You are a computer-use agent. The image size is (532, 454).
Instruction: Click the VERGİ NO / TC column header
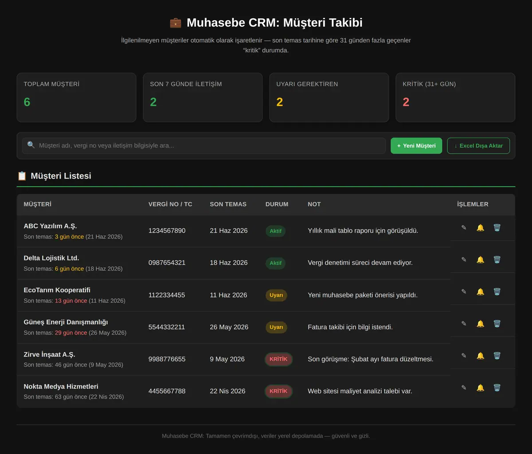170,204
